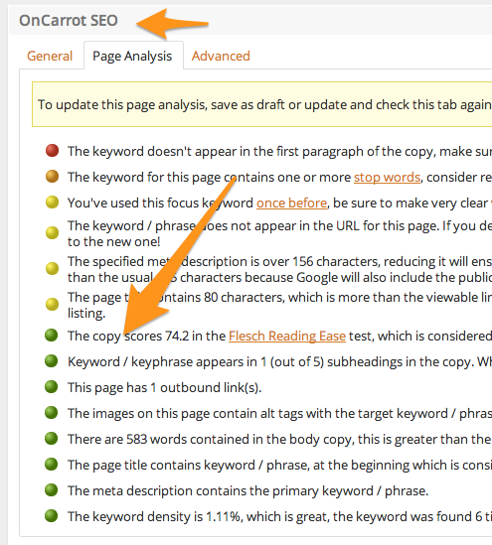Open the stop words link
492x545 pixels.
[x=387, y=178]
